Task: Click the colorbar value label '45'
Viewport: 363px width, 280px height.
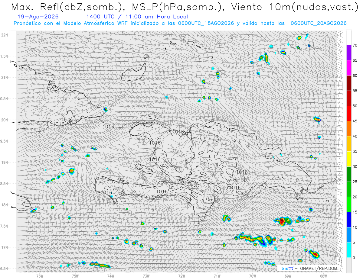Action: click(x=355, y=121)
